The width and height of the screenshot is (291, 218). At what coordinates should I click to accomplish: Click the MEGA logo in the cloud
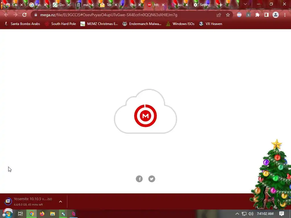145,116
